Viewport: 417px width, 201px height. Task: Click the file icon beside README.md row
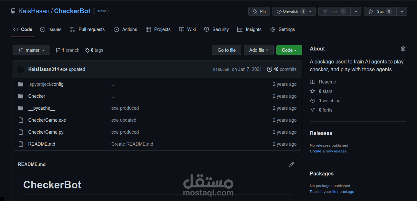(21, 144)
